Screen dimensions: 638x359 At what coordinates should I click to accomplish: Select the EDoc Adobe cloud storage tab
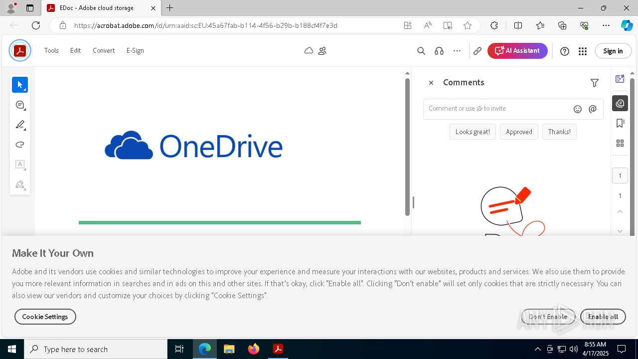(x=100, y=8)
